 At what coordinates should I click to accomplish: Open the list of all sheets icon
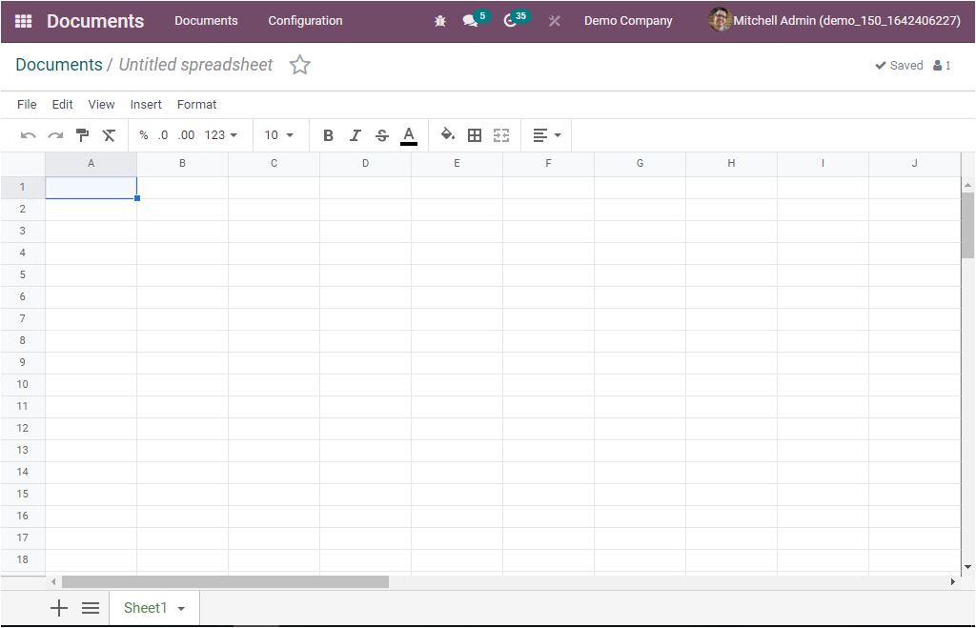[x=91, y=608]
